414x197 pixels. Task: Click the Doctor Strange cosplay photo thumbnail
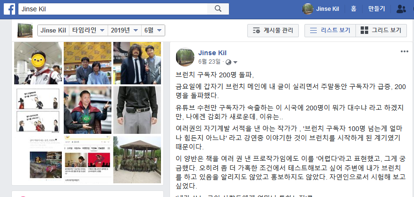87,110
